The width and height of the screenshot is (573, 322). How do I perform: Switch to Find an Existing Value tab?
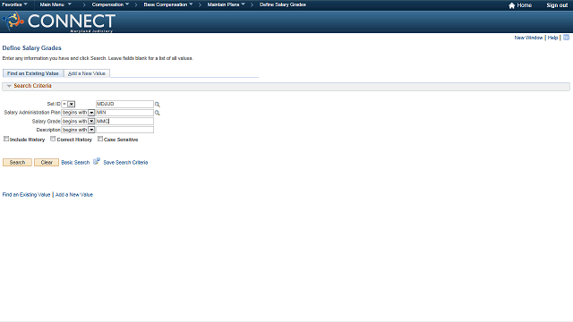[33, 73]
